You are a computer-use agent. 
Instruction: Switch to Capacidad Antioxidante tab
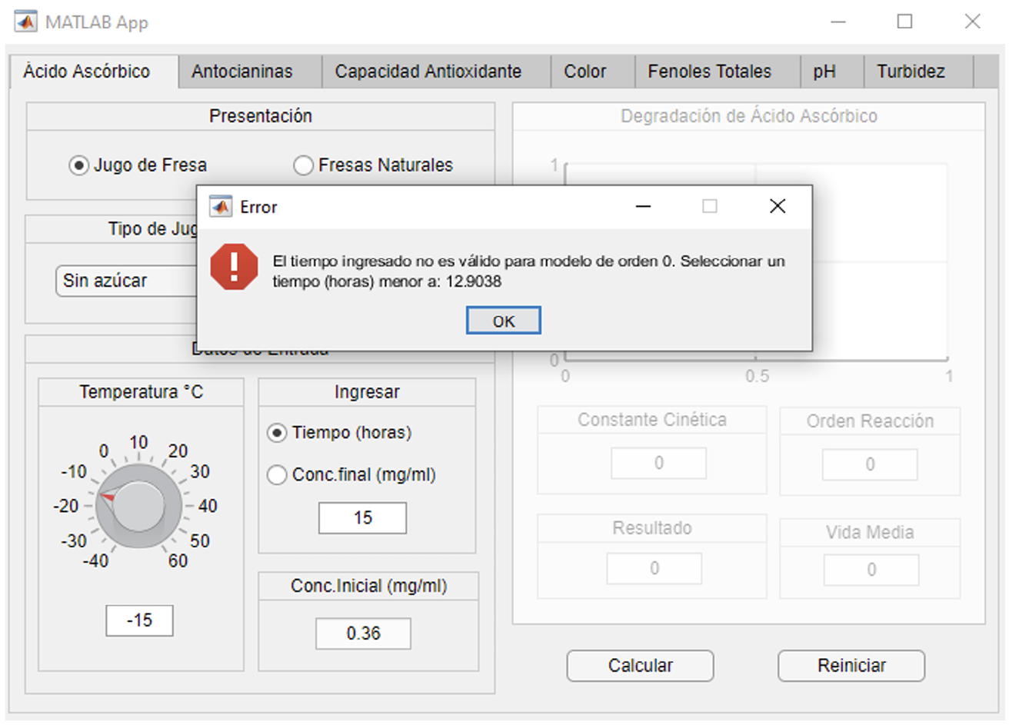[428, 72]
